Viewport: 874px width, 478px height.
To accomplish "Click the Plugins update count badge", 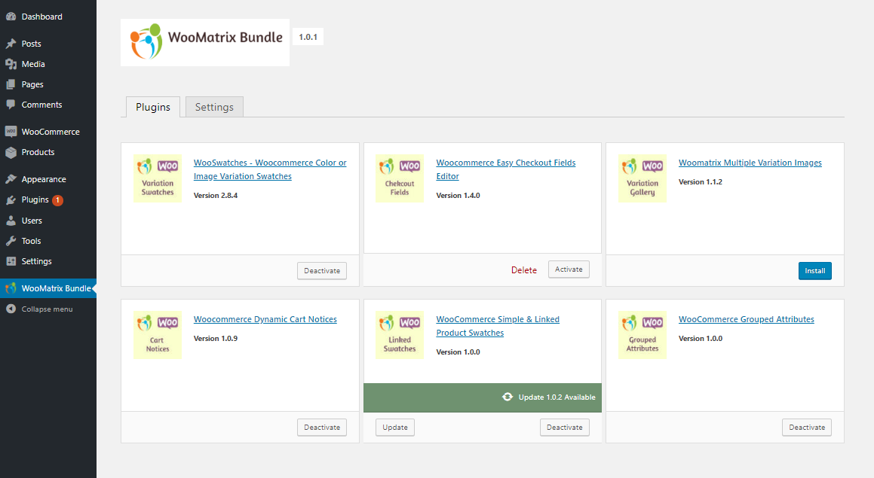I will 57,199.
